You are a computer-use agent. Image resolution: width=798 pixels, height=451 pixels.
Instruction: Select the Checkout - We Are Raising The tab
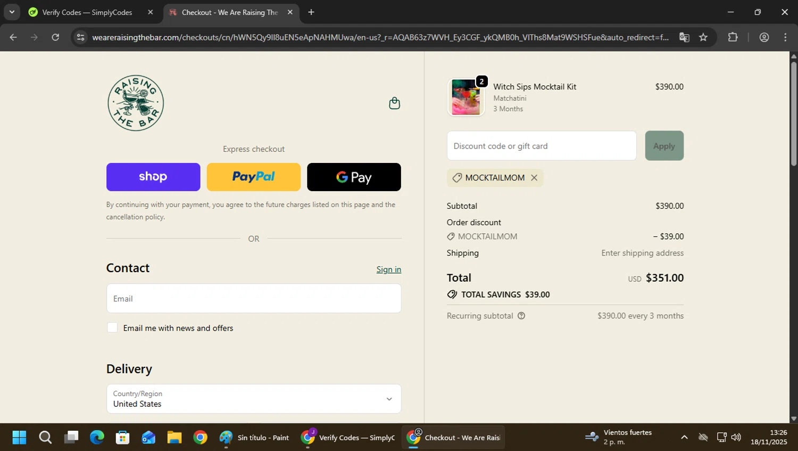point(231,12)
